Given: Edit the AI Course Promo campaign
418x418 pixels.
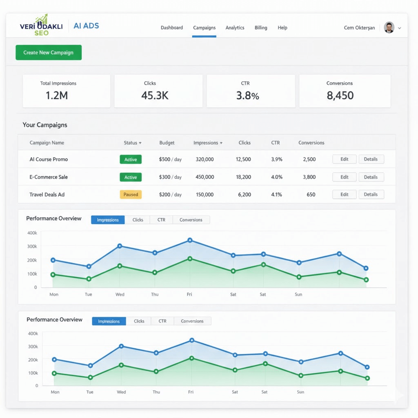Looking at the screenshot, I should (x=345, y=159).
